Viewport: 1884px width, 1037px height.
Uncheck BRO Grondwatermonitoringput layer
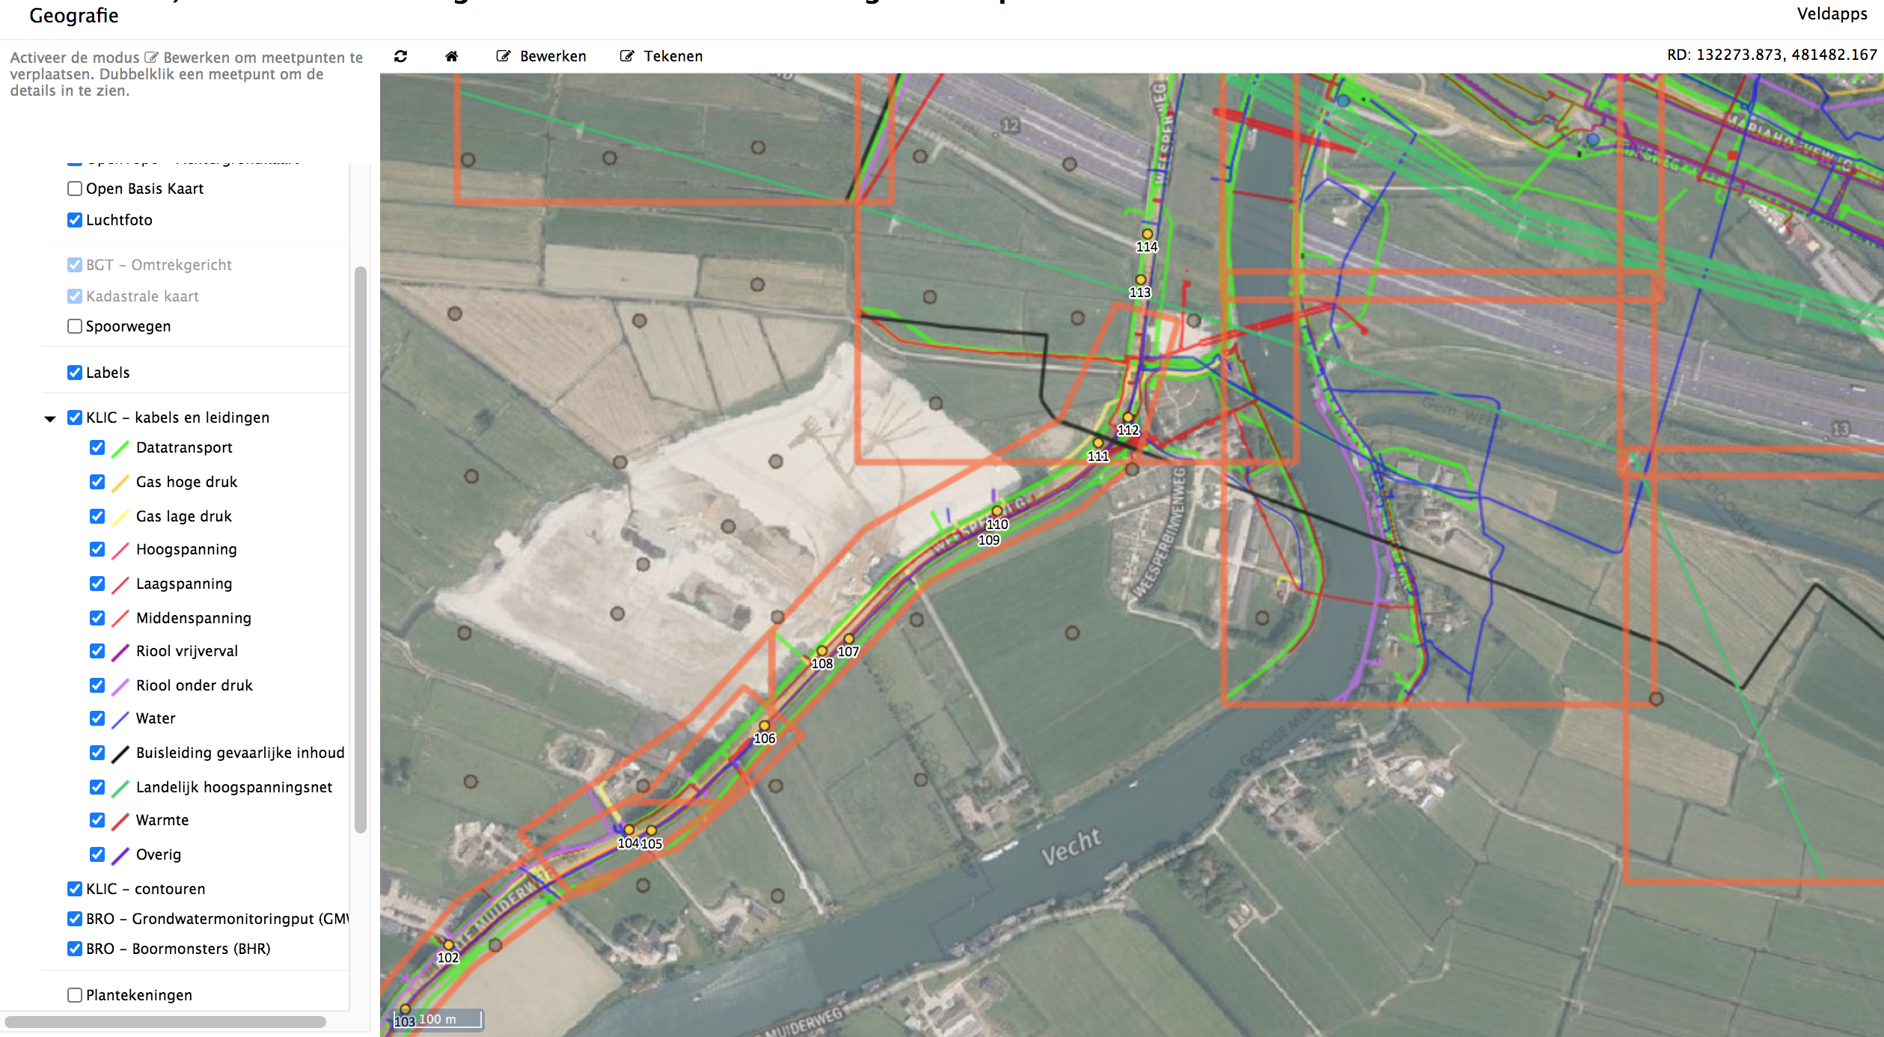75,919
